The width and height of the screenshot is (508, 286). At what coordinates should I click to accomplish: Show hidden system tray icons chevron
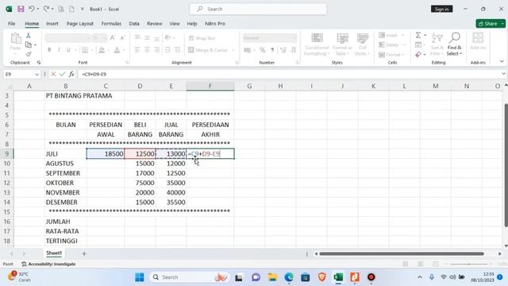pyautogui.click(x=420, y=277)
